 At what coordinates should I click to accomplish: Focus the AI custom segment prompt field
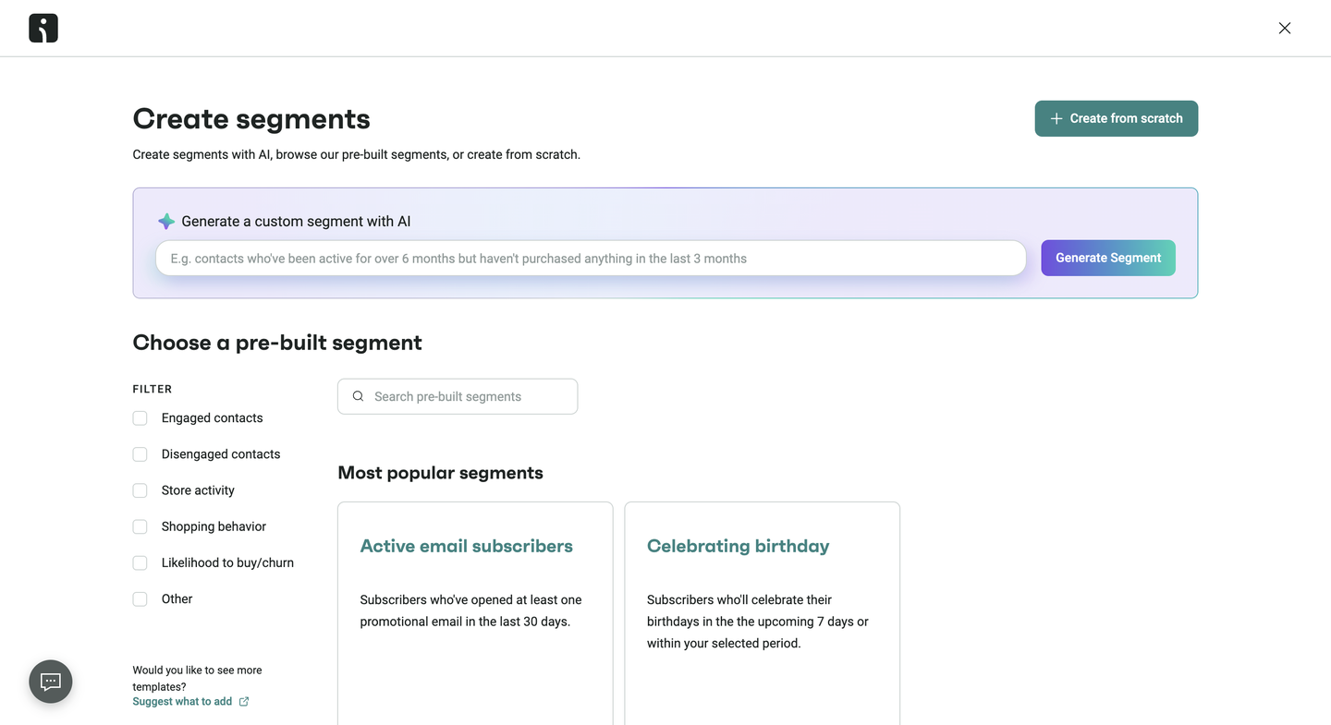tap(592, 259)
